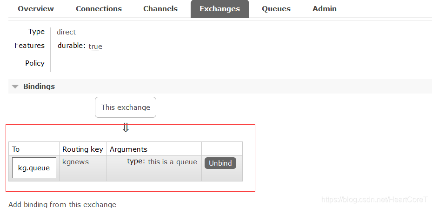Select the kgnews routing key text
This screenshot has height=208, width=432.
(x=75, y=161)
